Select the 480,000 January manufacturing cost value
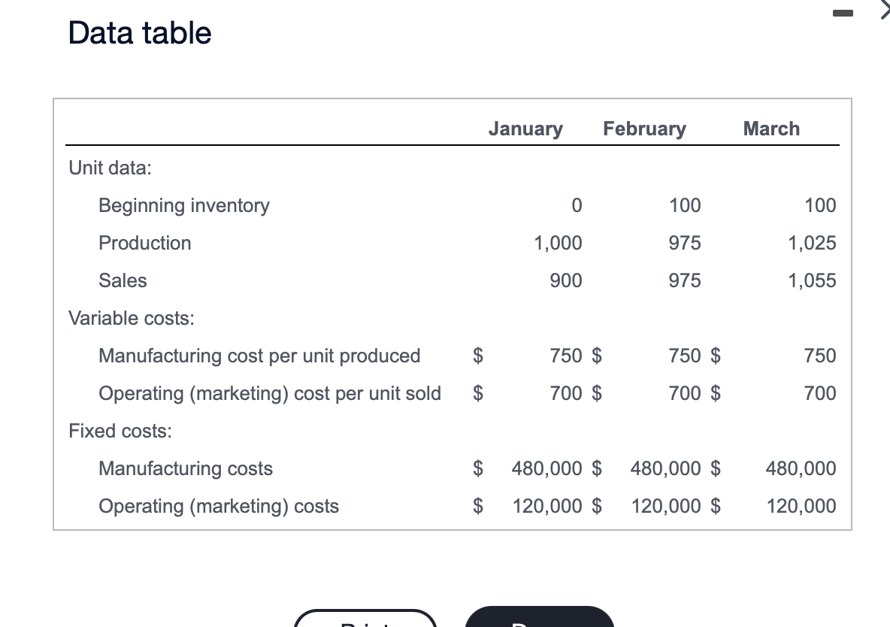890x627 pixels. pyautogui.click(x=546, y=468)
